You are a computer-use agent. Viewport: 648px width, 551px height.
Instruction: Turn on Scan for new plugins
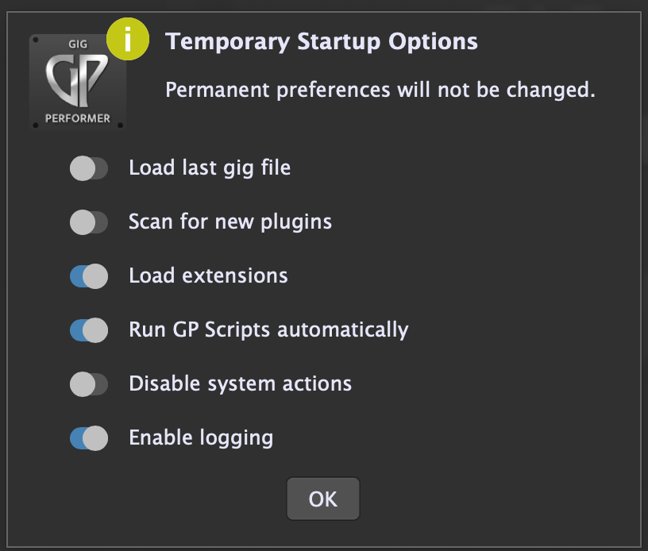click(88, 222)
